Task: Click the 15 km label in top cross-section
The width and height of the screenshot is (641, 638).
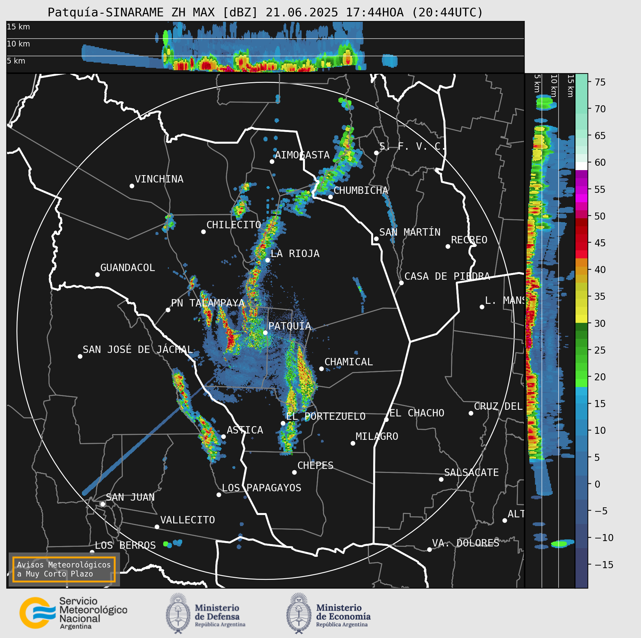Action: click(18, 27)
